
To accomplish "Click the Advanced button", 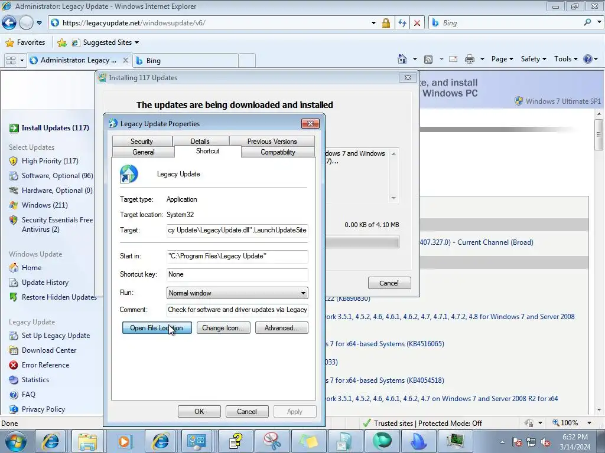I will (x=281, y=328).
